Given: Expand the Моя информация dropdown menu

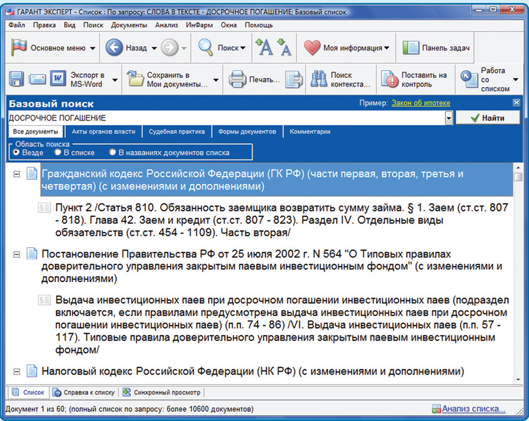Looking at the screenshot, I should click(x=387, y=48).
